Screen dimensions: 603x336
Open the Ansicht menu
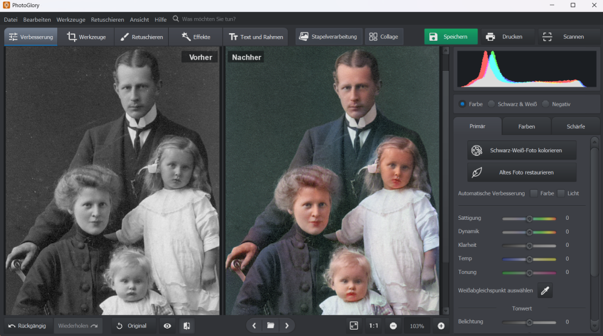click(x=139, y=19)
